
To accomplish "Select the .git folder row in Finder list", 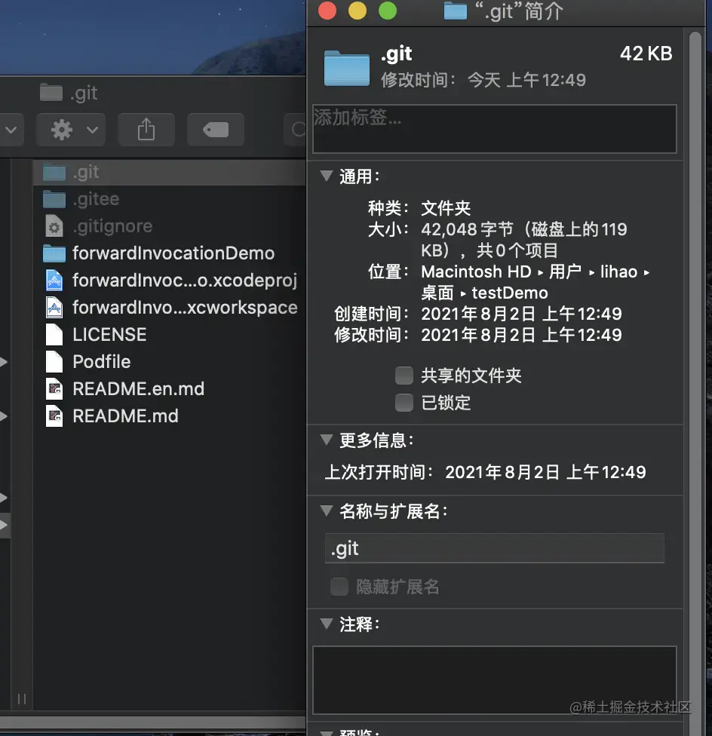I will 170,172.
